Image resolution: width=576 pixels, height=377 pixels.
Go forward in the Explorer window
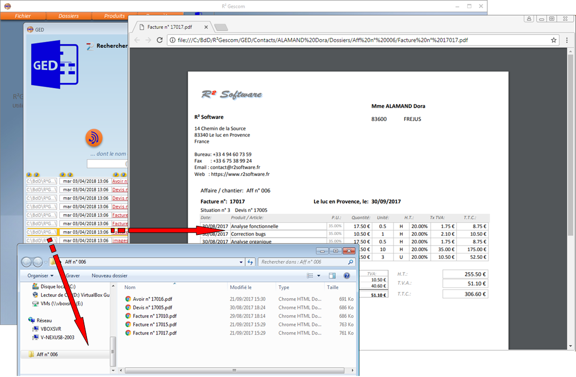click(x=38, y=262)
